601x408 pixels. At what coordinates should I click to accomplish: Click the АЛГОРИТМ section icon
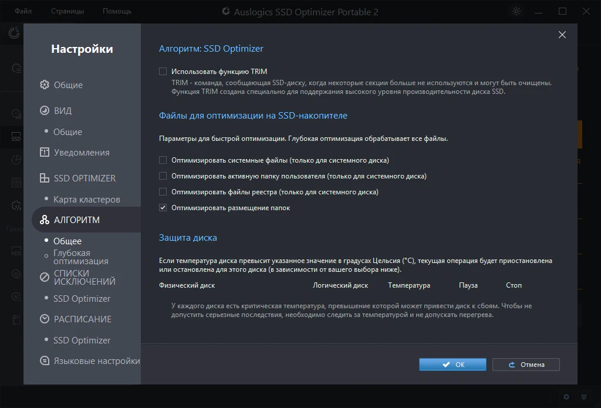(x=45, y=220)
